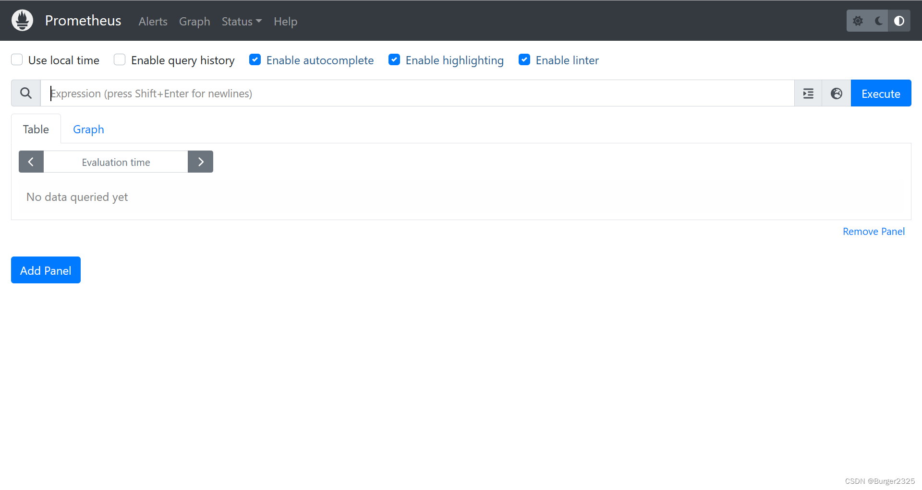Screen dimensions: 922x490
Task: Enable query history checkbox
Action: tap(120, 60)
